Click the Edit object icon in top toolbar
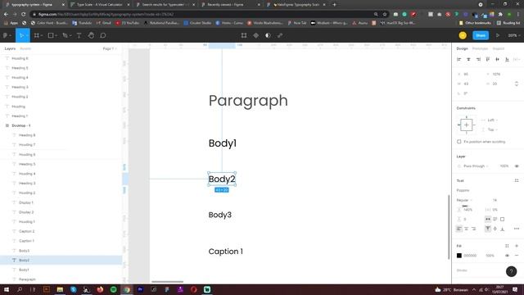 (x=244, y=35)
